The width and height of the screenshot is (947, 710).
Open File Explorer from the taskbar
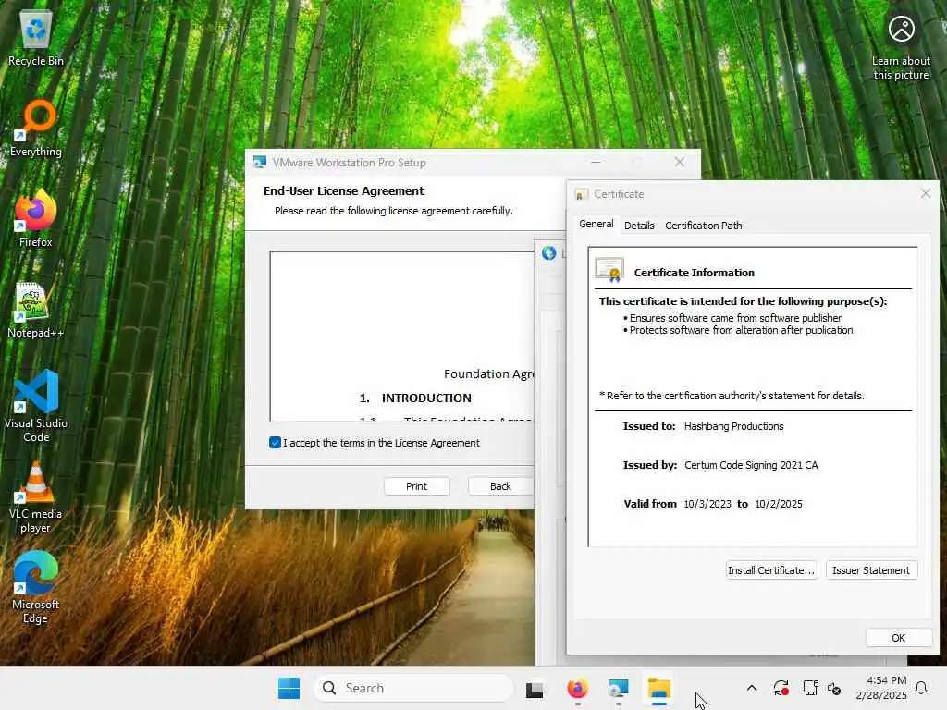[658, 688]
